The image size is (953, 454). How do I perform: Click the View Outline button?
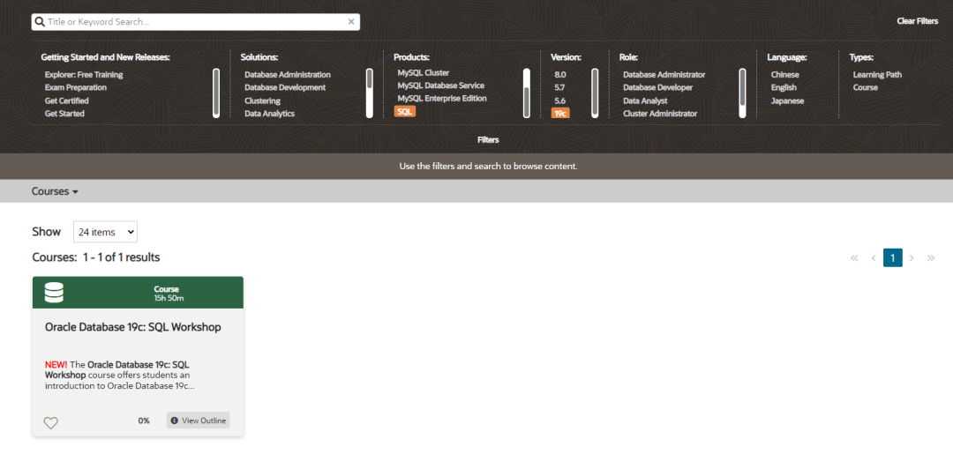[199, 421]
